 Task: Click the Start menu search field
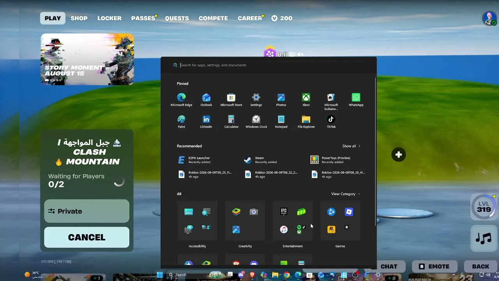point(269,65)
